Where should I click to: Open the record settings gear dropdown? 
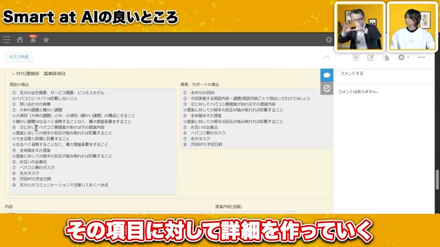click(404, 58)
